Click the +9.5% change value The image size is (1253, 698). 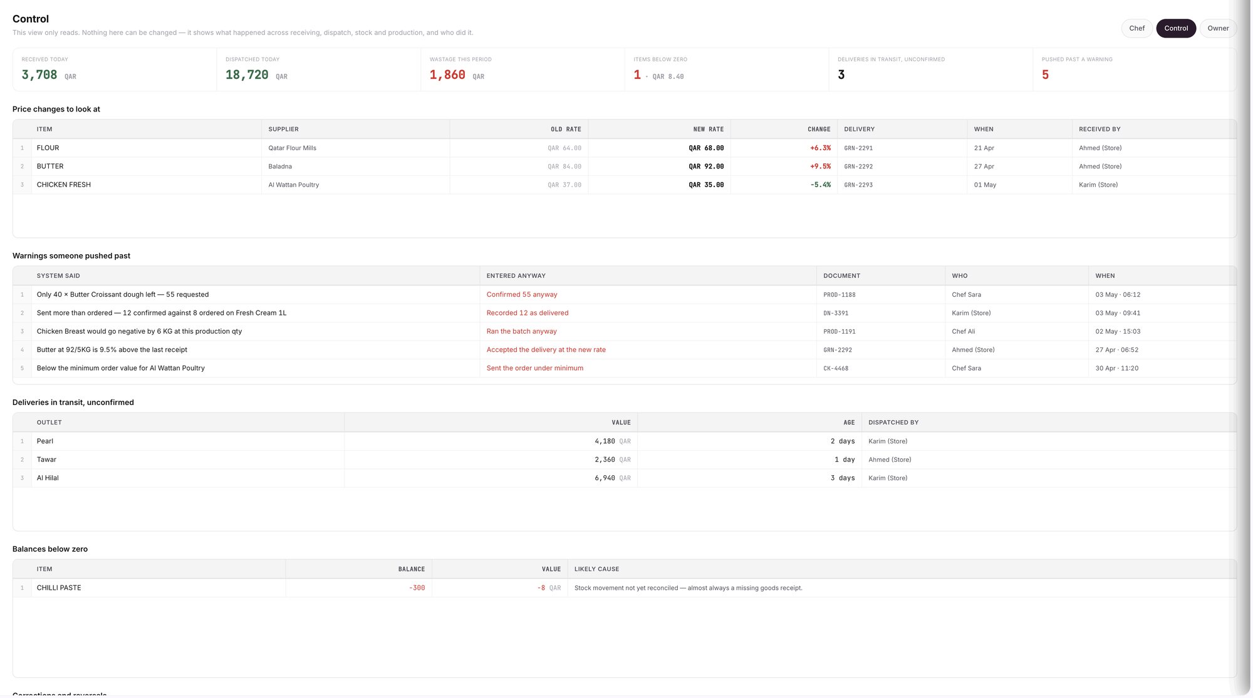820,167
